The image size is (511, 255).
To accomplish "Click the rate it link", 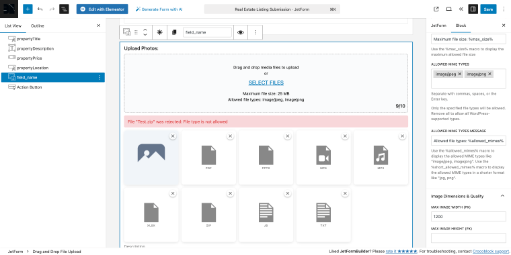I will pyautogui.click(x=401, y=252).
